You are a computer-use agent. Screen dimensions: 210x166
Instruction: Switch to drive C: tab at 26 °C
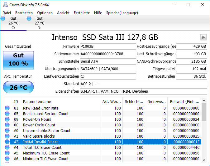(13, 23)
